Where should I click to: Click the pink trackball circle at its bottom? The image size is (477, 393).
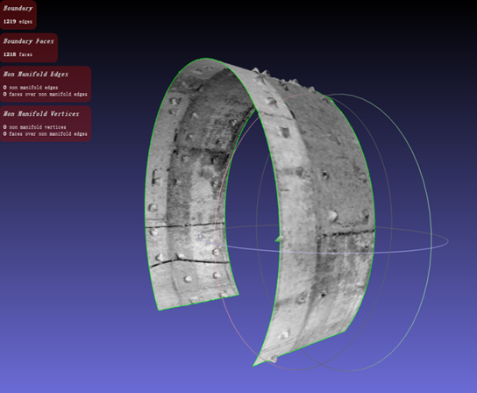tap(295, 369)
